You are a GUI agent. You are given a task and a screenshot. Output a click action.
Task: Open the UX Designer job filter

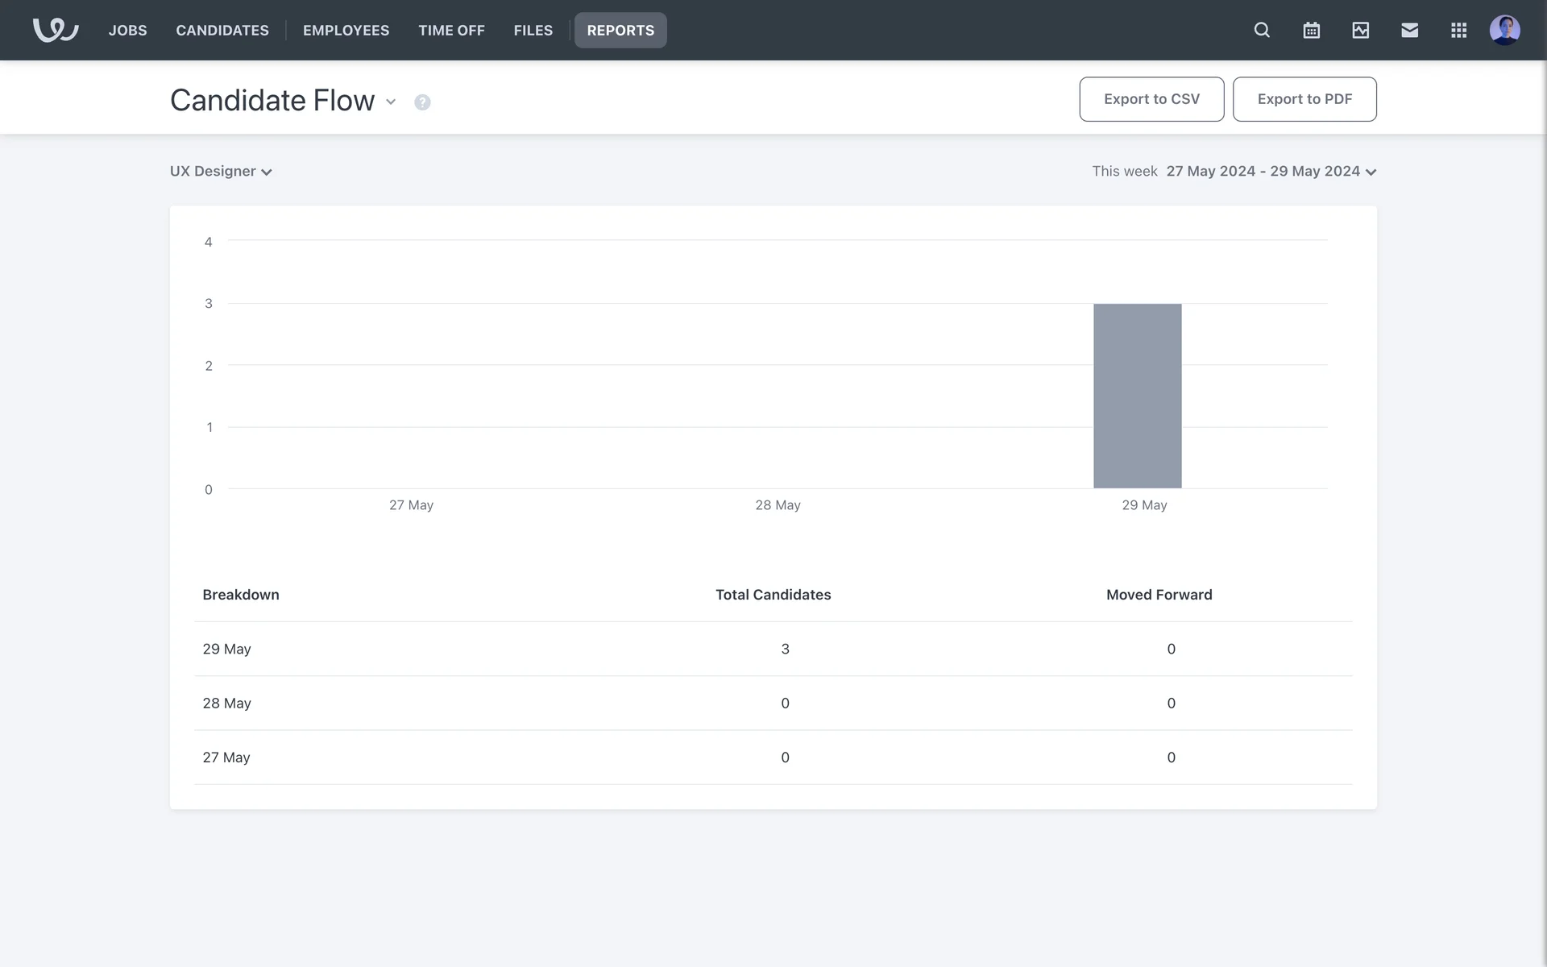pos(221,171)
